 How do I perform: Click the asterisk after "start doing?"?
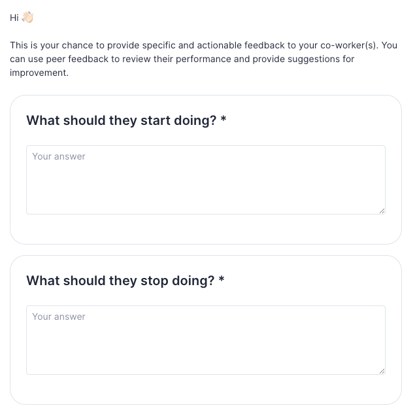pos(223,120)
